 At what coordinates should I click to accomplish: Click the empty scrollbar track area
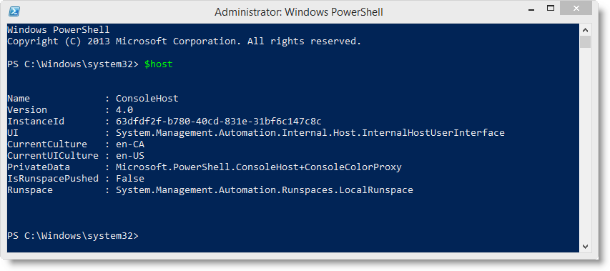point(585,144)
